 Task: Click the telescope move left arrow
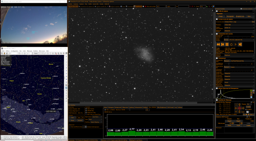pyautogui.click(x=236, y=108)
